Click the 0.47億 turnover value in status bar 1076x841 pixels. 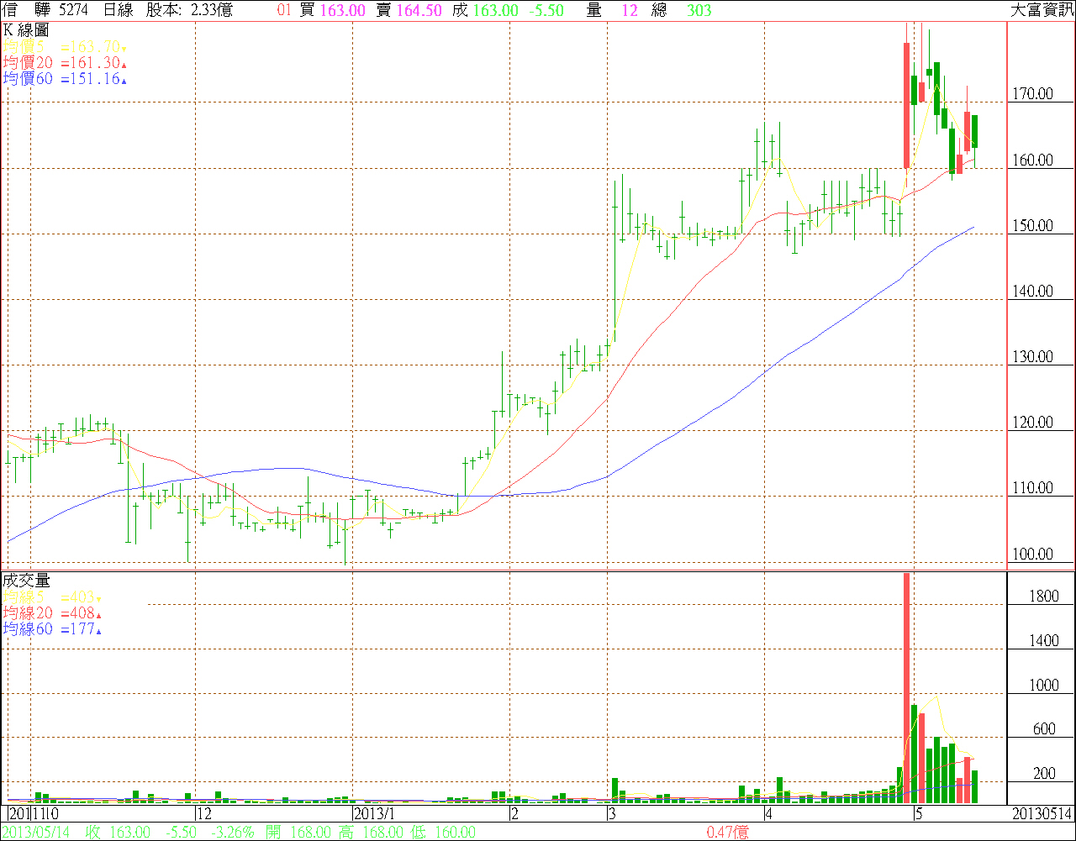coord(727,832)
